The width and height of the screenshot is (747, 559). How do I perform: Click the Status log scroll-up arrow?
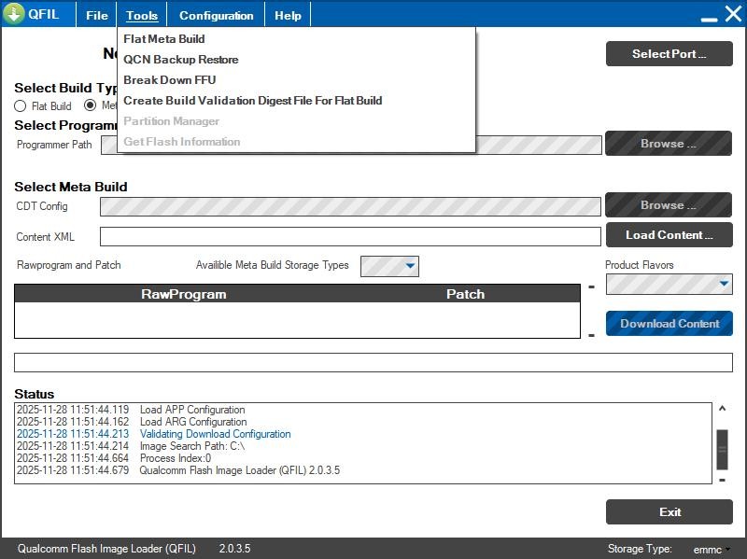pyautogui.click(x=722, y=409)
